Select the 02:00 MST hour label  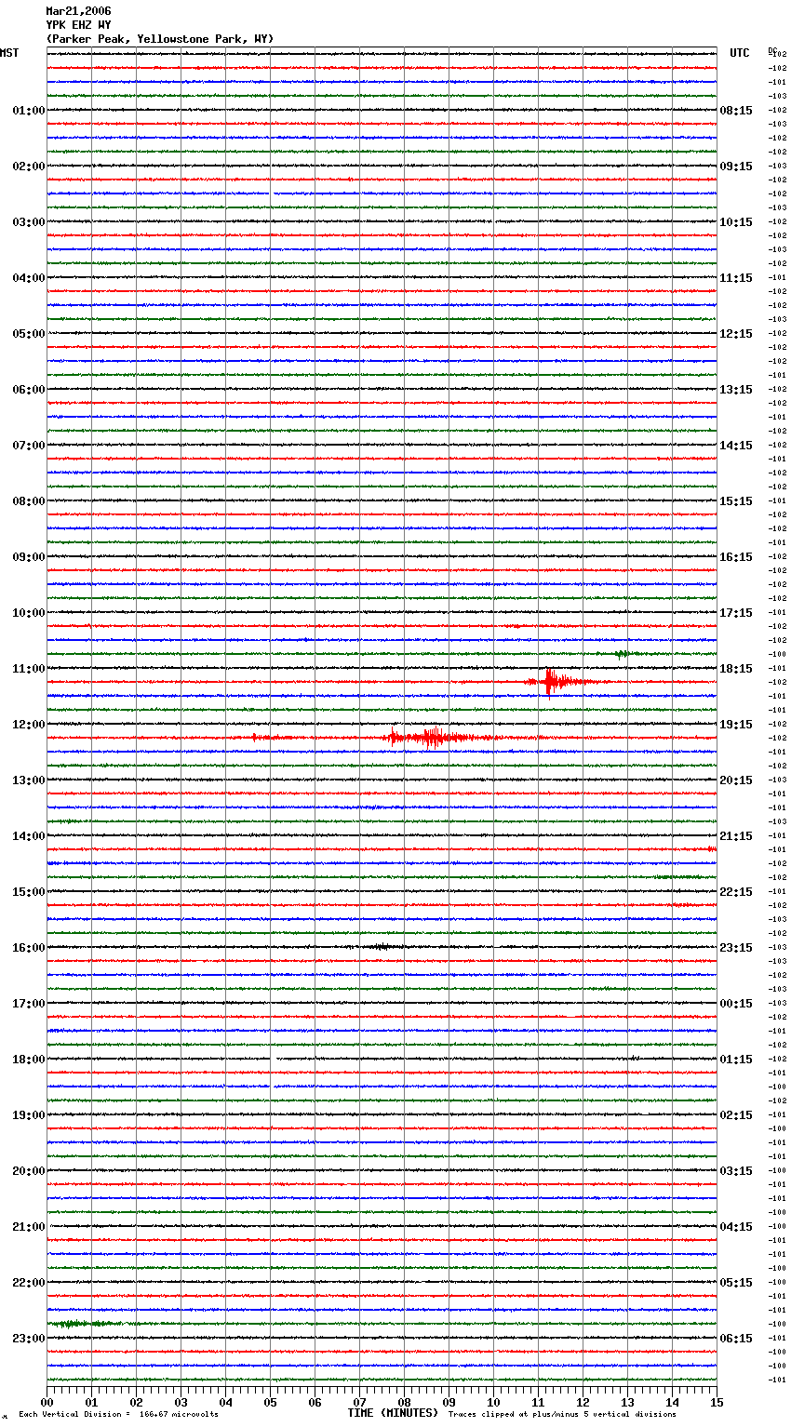(x=29, y=167)
